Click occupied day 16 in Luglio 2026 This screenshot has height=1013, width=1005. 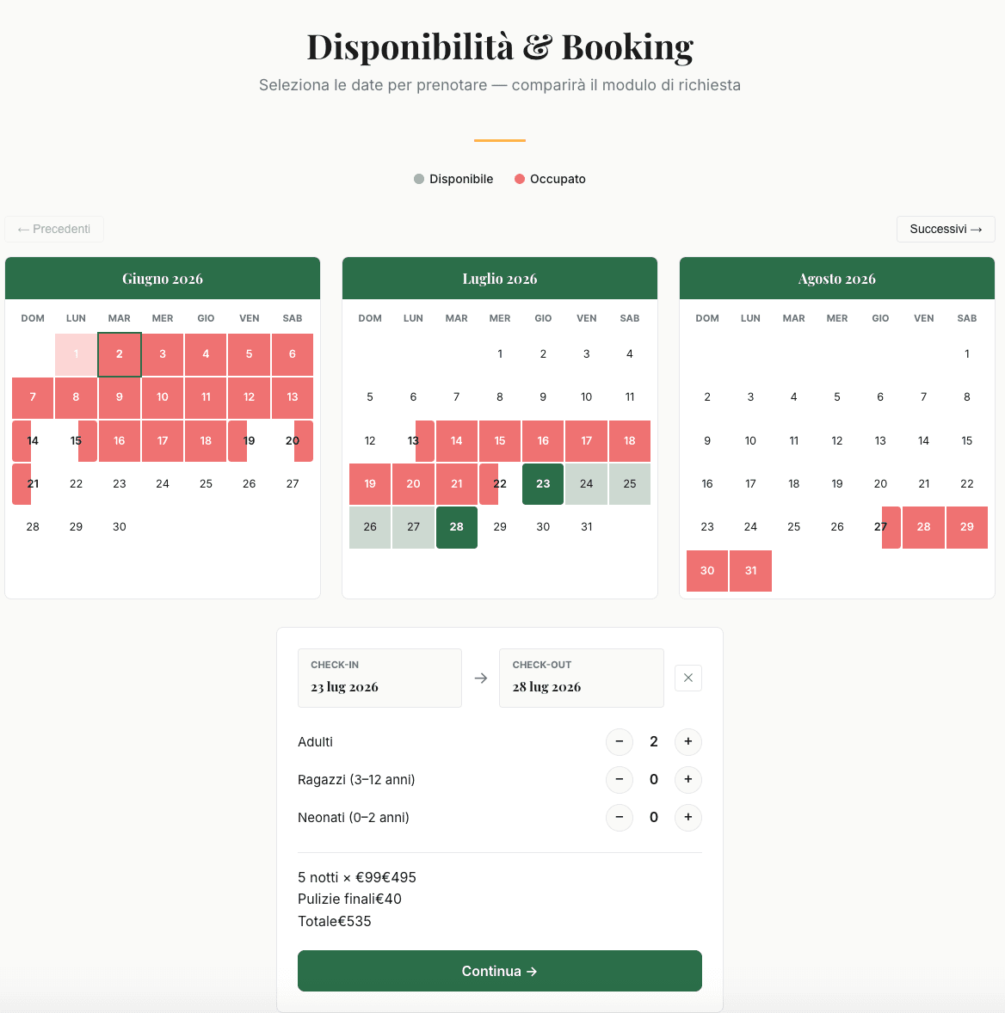tap(543, 440)
